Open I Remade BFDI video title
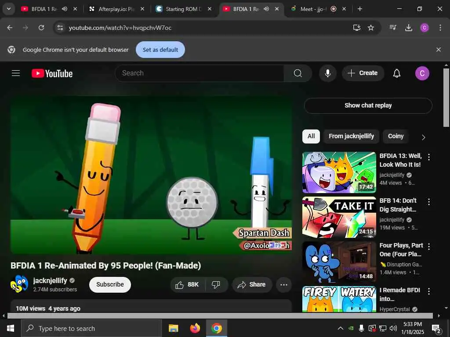The image size is (450, 337). [400, 294]
